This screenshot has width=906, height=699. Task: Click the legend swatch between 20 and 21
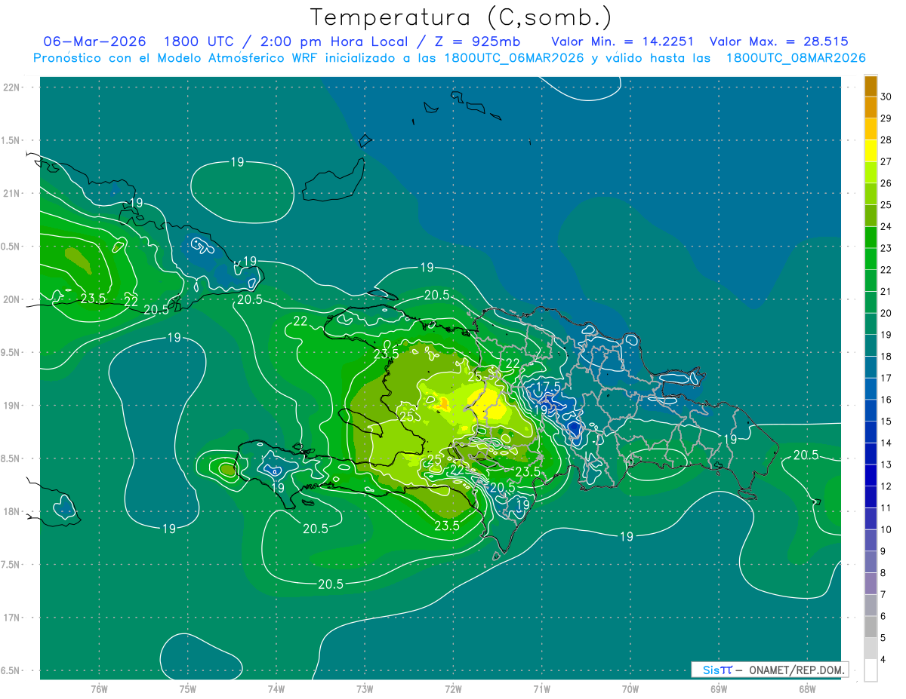871,302
